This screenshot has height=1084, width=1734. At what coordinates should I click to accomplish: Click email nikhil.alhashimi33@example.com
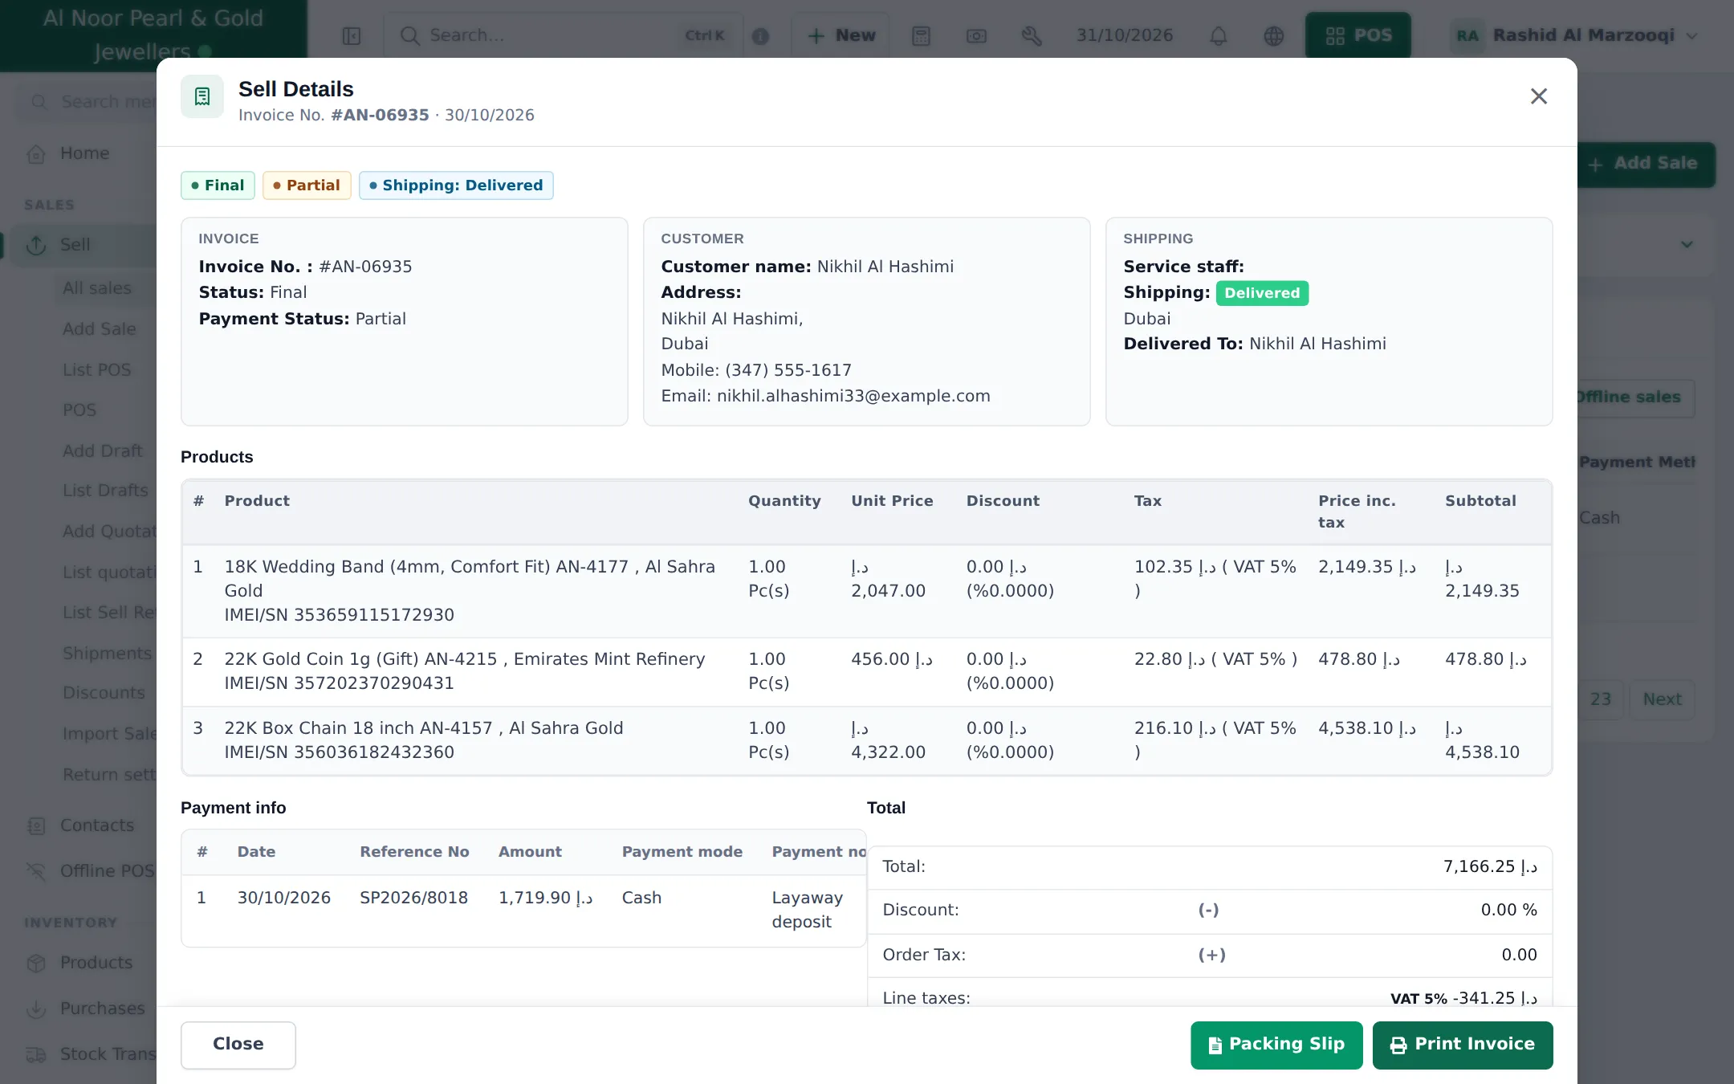(853, 396)
